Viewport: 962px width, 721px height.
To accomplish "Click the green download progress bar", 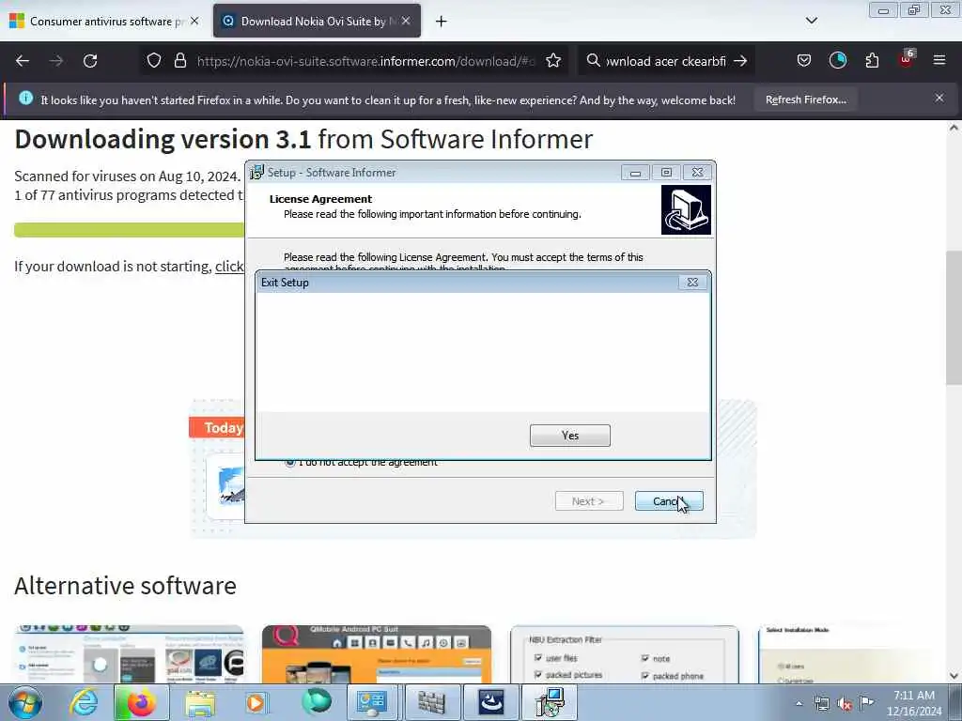I will click(x=129, y=230).
